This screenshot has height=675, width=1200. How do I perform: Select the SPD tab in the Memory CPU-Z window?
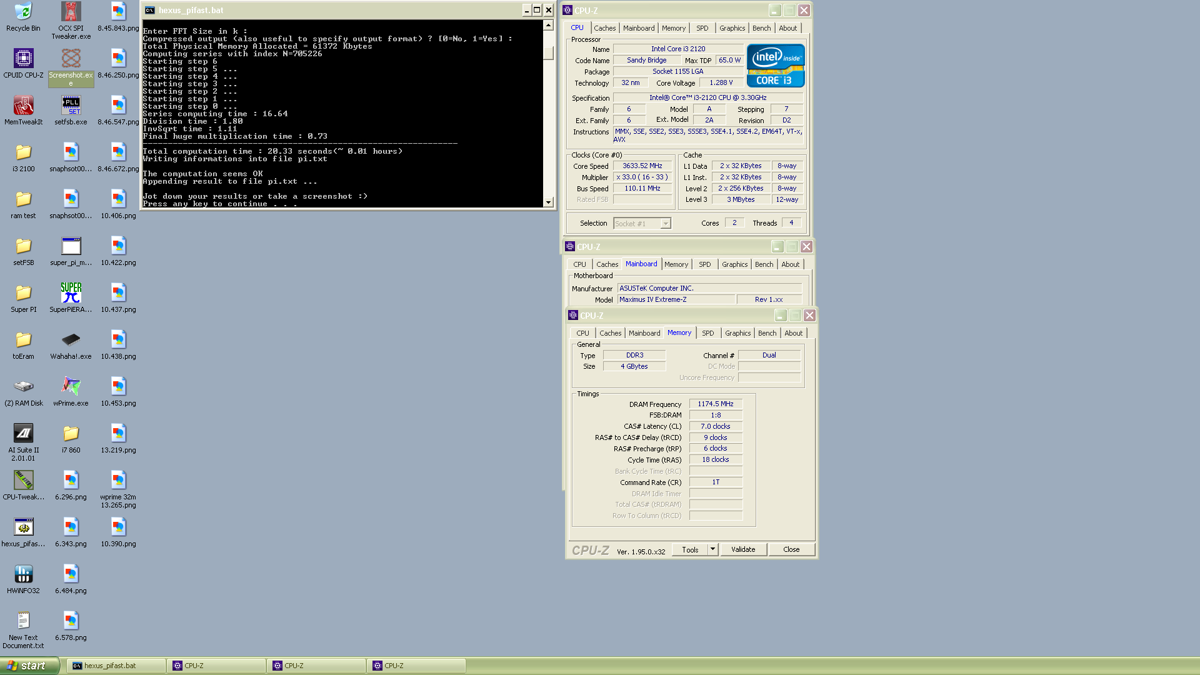point(707,333)
